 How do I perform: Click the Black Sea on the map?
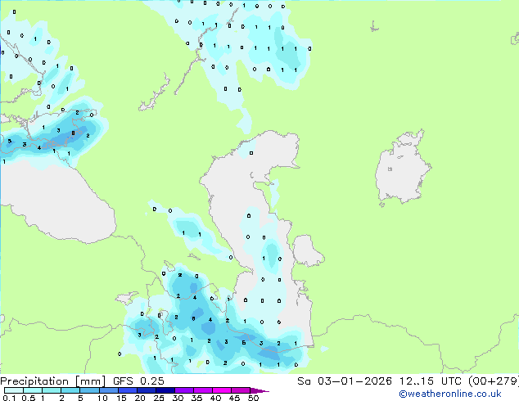[56, 202]
